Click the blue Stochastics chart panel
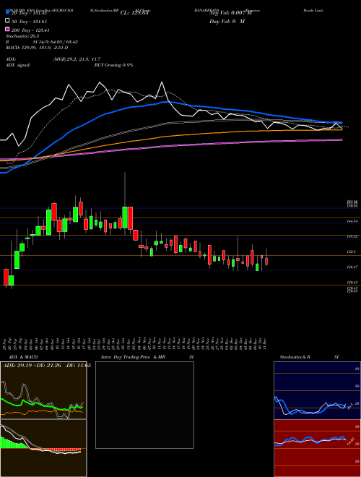This screenshot has width=361, height=477. coord(317,390)
